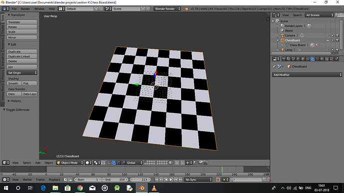Click the timeline record red button

coord(218,180)
